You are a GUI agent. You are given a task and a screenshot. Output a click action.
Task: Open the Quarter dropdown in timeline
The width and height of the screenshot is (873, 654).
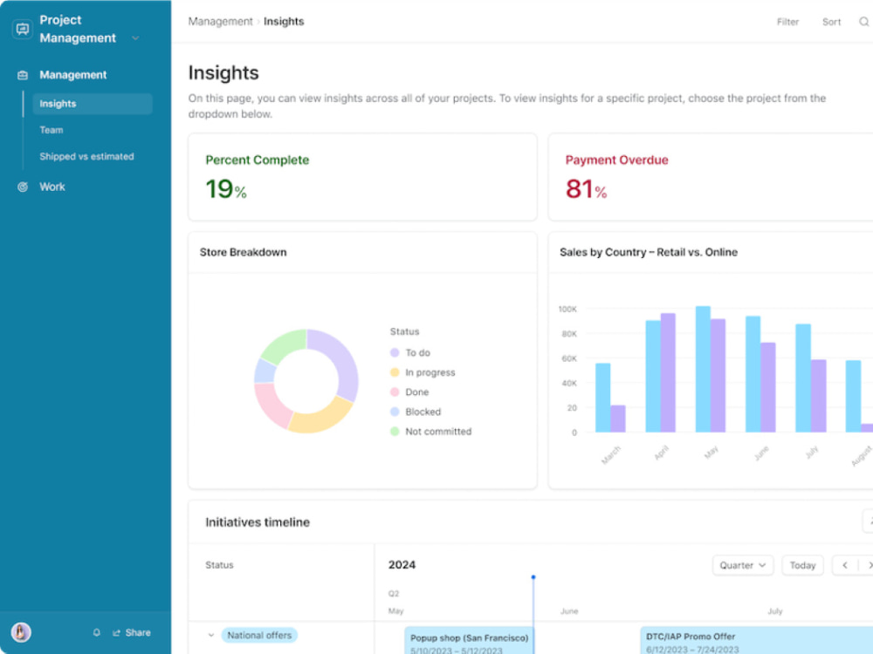point(743,566)
